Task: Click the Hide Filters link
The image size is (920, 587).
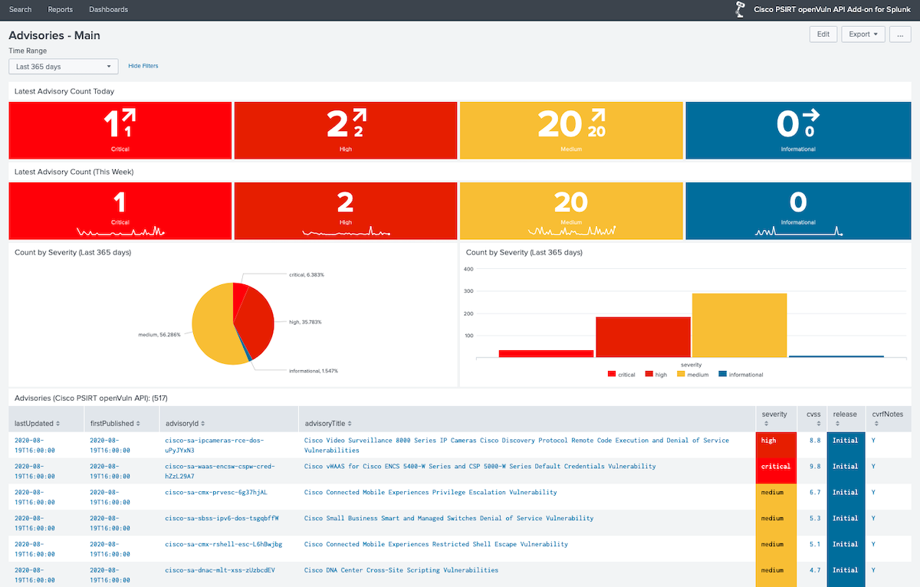Action: (x=143, y=67)
